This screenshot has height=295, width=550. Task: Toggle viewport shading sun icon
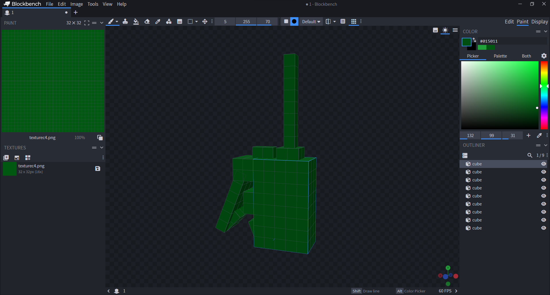[x=445, y=30]
